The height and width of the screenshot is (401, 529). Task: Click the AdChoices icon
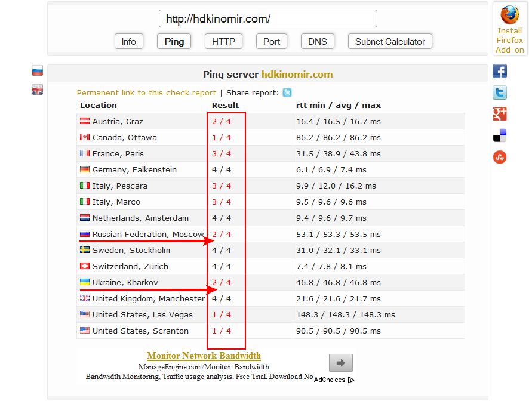[x=351, y=380]
